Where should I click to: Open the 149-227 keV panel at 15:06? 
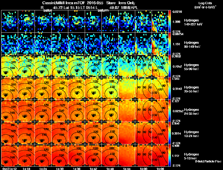(x=160, y=21)
